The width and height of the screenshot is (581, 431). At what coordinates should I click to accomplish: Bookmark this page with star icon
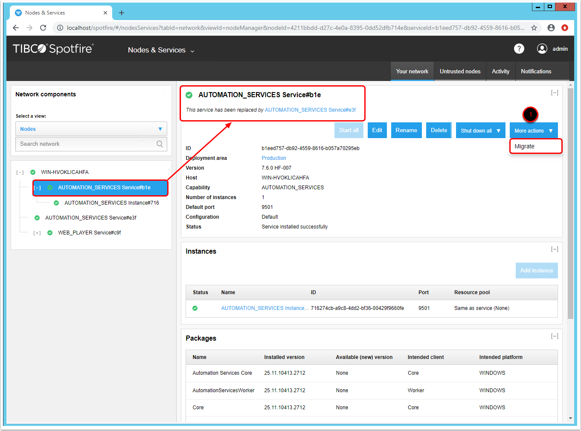534,28
